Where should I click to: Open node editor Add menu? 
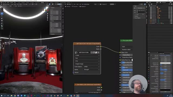click(x=80, y=4)
